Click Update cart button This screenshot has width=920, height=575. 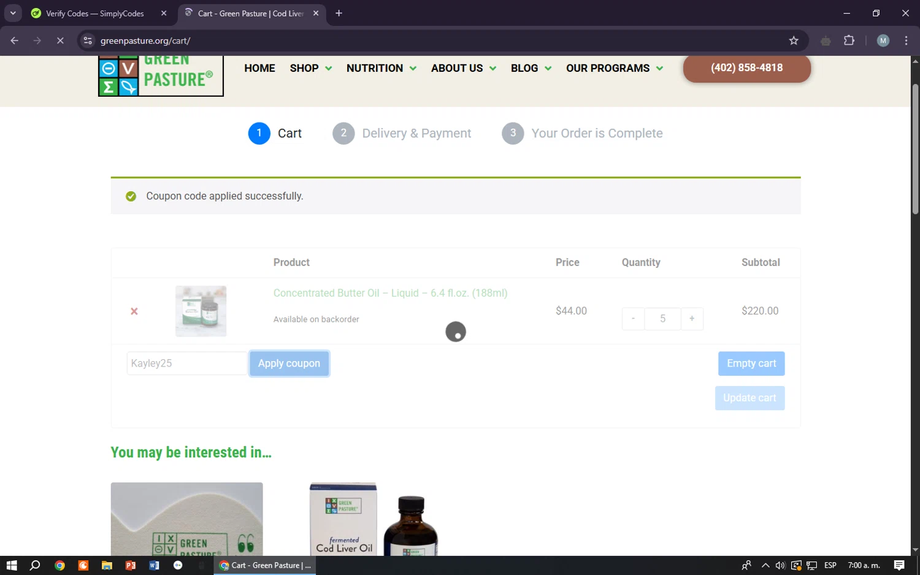[749, 398]
